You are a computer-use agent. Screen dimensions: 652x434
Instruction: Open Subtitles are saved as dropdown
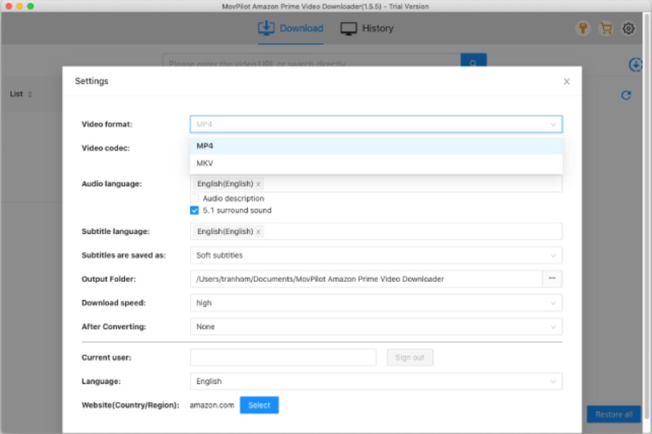[376, 256]
